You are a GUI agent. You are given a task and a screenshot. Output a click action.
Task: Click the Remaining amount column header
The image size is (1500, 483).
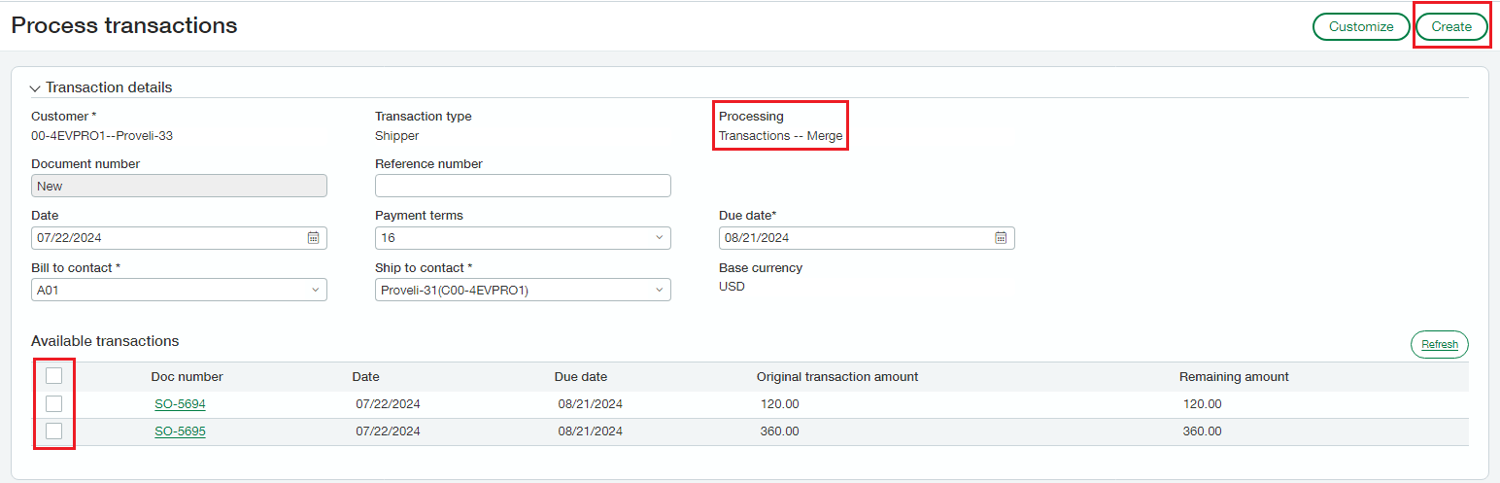[1234, 377]
